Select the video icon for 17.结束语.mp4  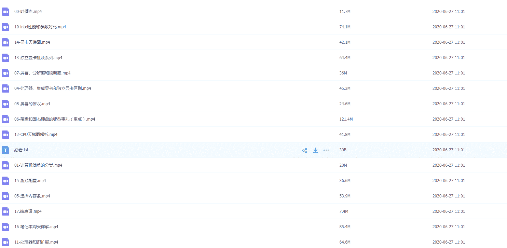[5, 211]
